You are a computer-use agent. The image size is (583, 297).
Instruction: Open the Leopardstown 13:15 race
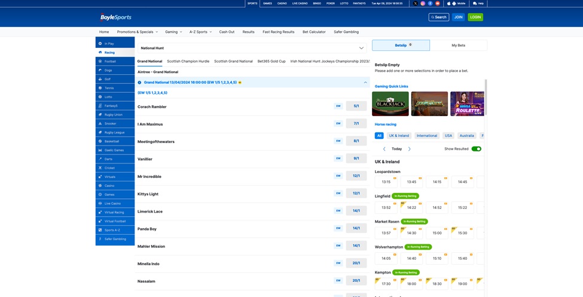(x=386, y=182)
